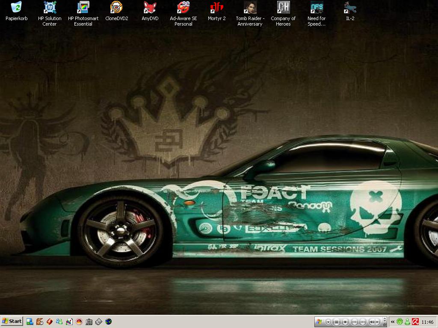Open the Avira red umbrella tray icon

click(415, 322)
